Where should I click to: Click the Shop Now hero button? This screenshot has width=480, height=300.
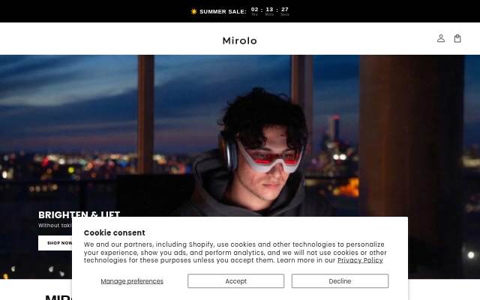coord(55,243)
